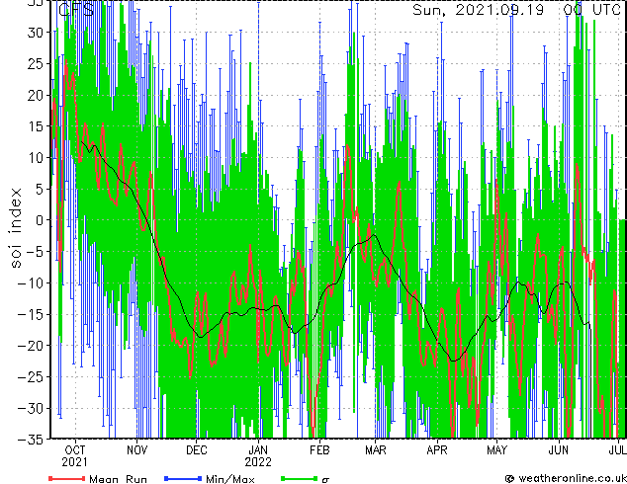Screen dimensions: 627x484
Task: Click the red Mean Run legend line
Action: (x=67, y=478)
